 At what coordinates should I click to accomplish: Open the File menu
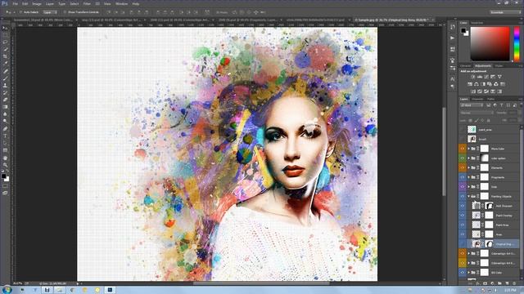(15, 3)
